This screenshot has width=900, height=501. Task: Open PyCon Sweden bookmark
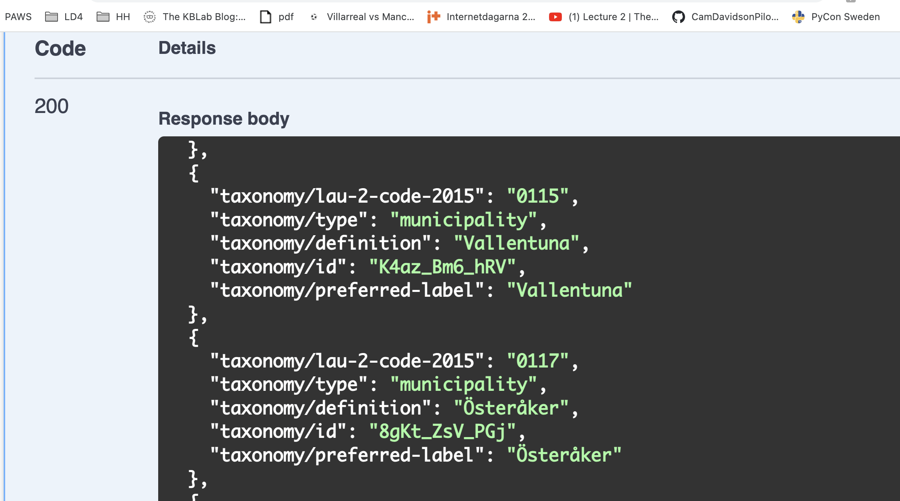845,17
